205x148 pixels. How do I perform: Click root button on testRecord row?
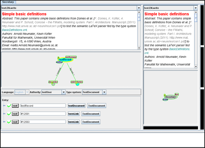click(x=15, y=106)
